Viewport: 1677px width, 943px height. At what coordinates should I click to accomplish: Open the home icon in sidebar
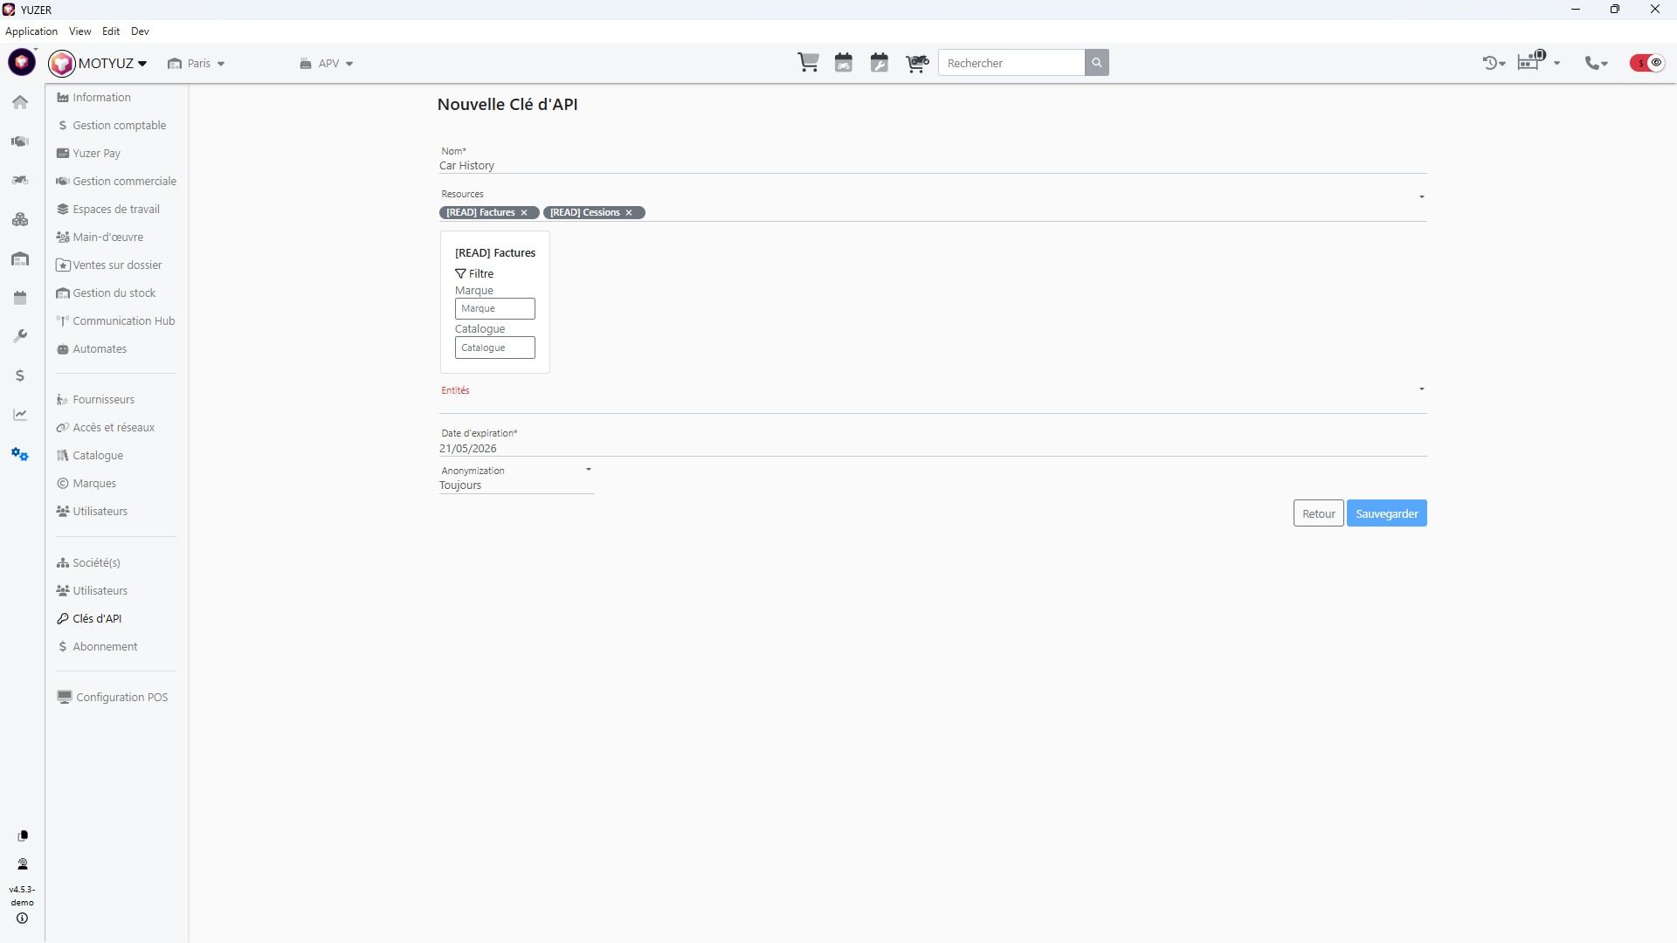[x=20, y=102]
